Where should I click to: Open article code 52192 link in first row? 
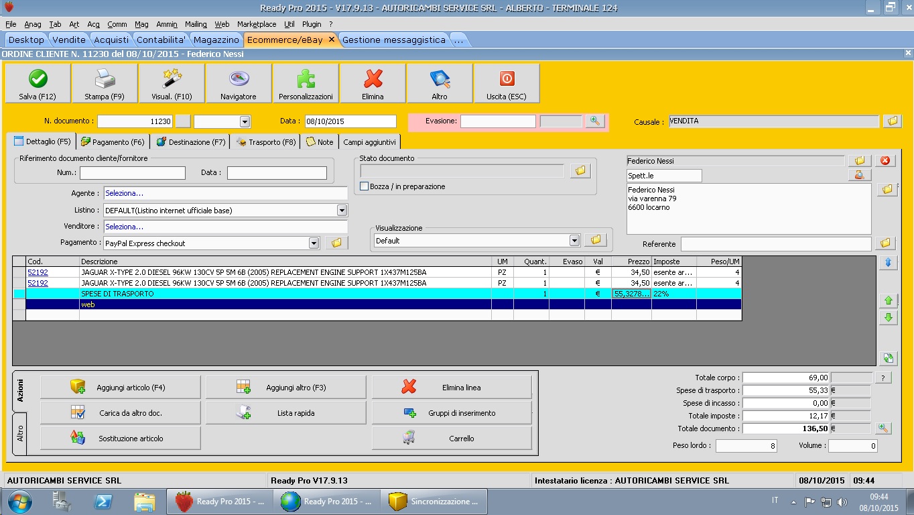point(38,273)
